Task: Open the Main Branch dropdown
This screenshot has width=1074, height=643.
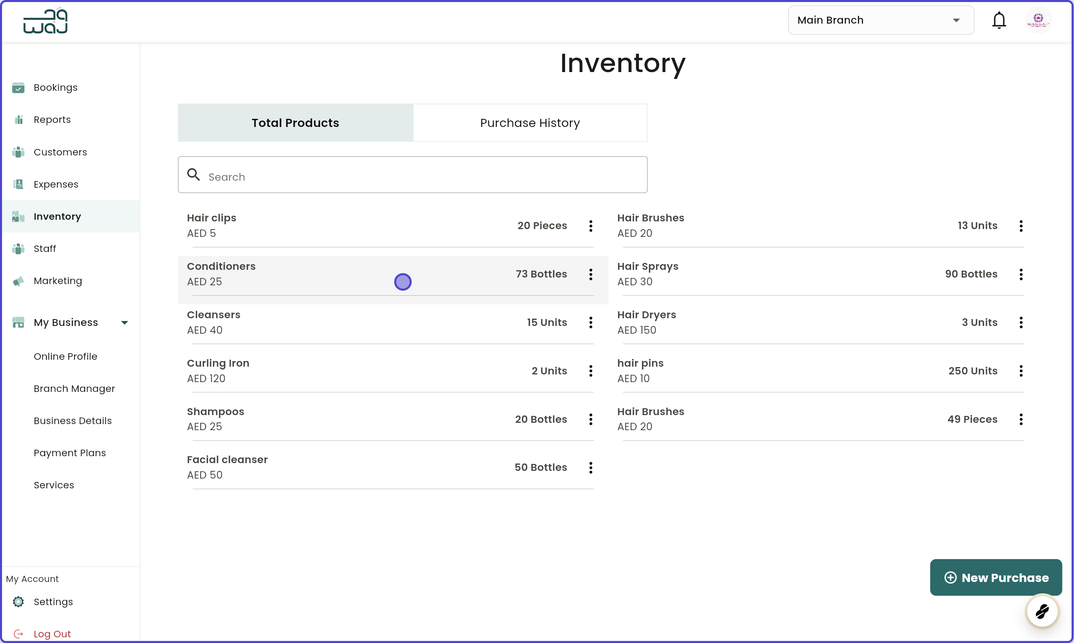Action: coord(881,20)
